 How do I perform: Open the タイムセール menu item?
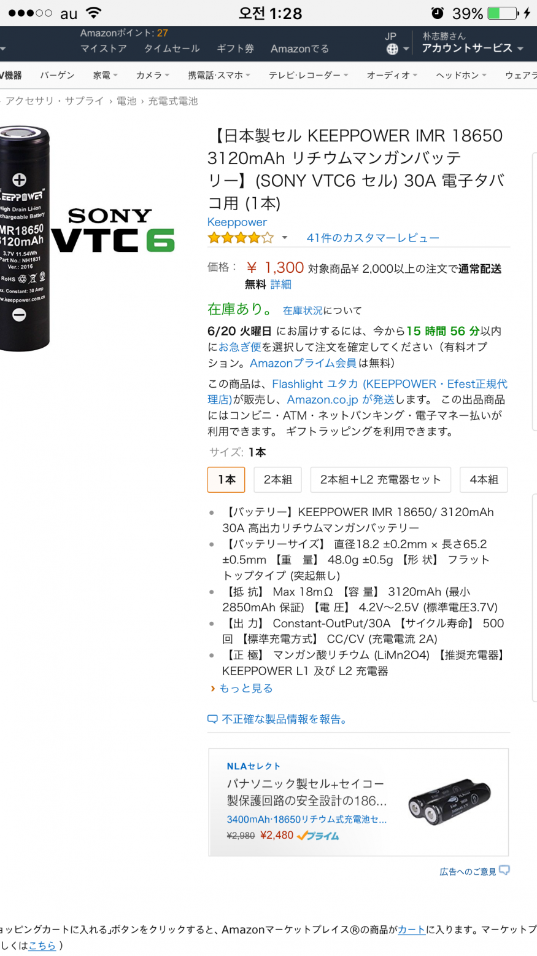(172, 49)
